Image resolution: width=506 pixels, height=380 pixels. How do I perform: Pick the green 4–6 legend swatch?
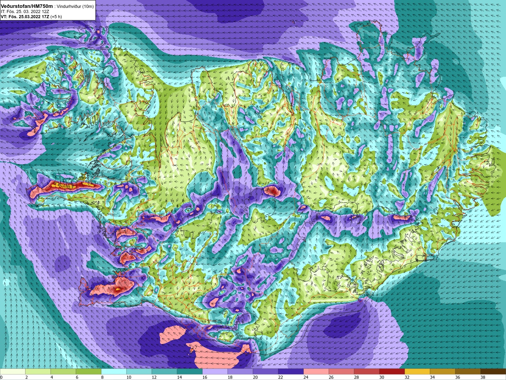pyautogui.click(x=63, y=372)
